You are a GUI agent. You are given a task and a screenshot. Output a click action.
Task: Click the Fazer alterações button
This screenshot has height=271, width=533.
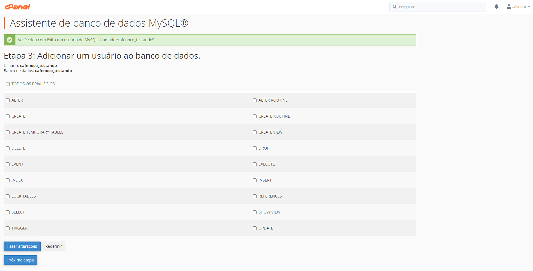(x=22, y=246)
